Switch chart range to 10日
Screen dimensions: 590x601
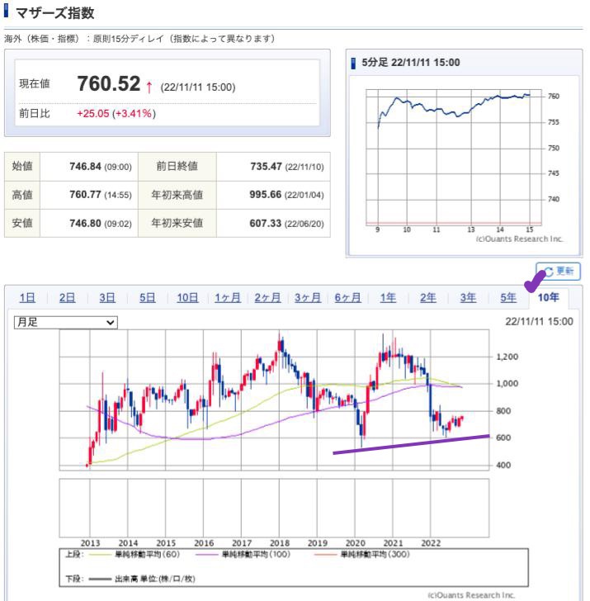(x=187, y=297)
